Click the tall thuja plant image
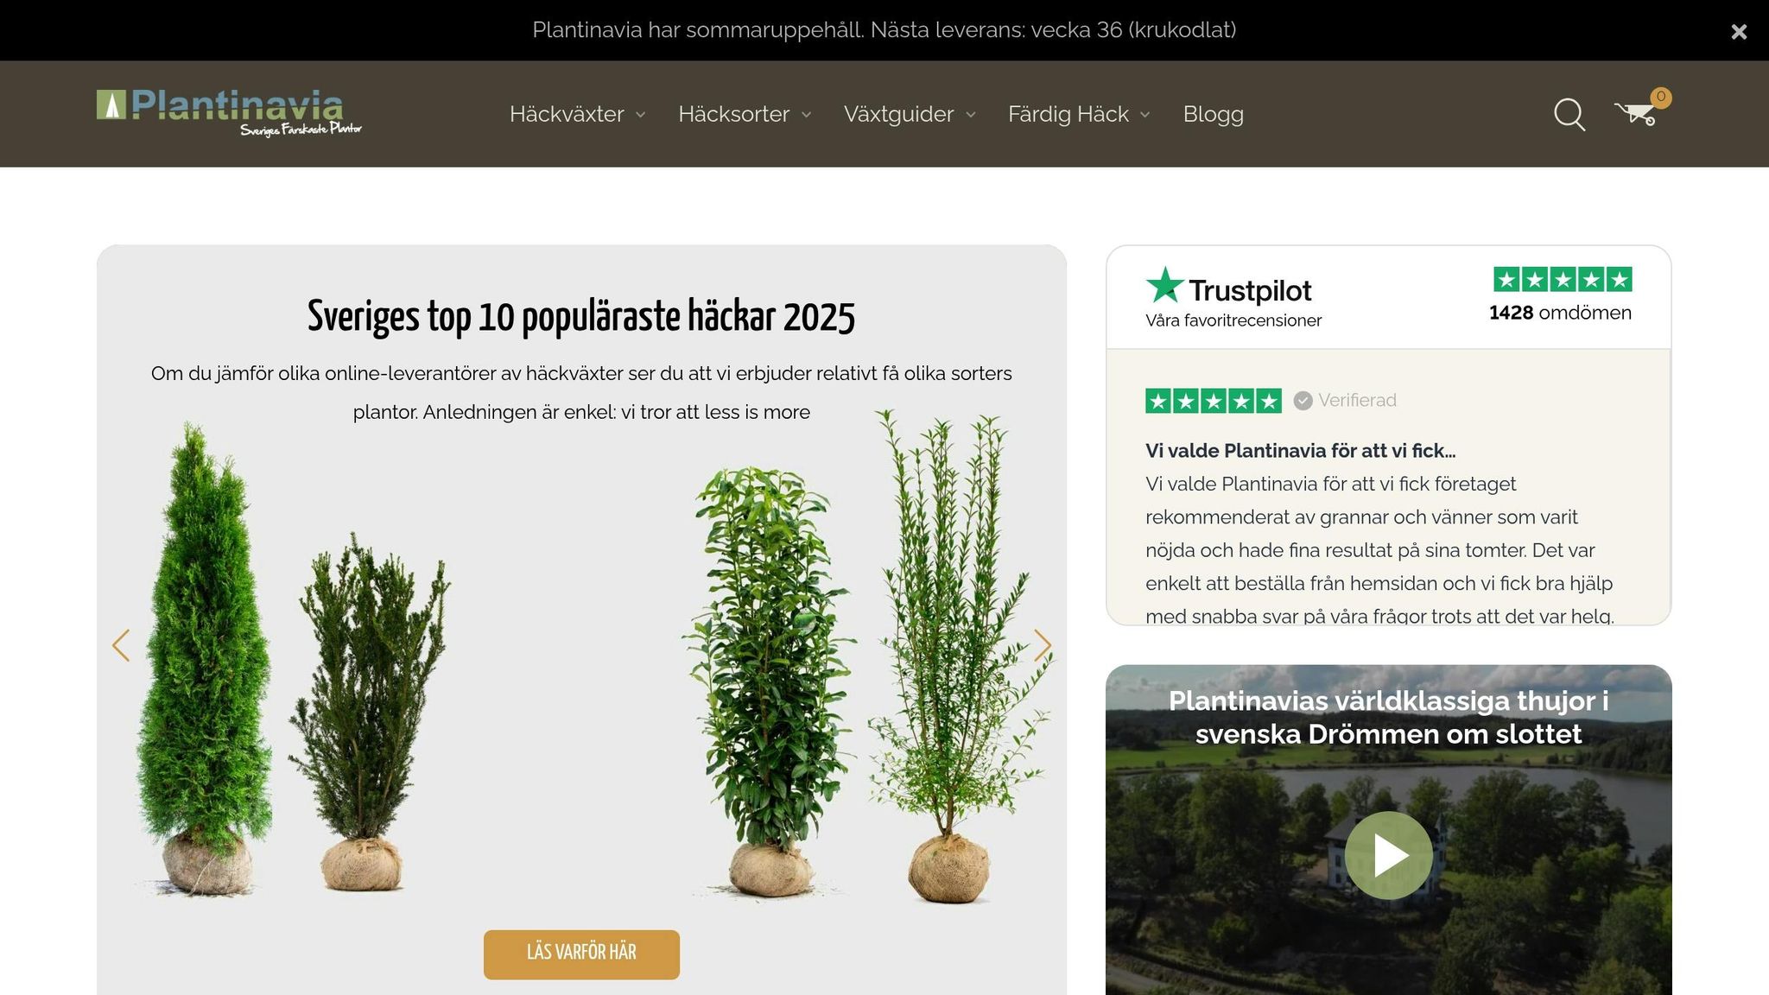This screenshot has height=995, width=1769. pyautogui.click(x=204, y=661)
